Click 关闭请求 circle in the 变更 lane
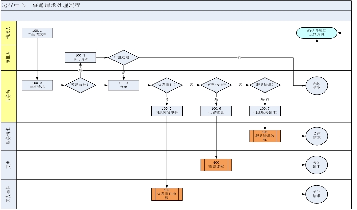 [317, 165]
